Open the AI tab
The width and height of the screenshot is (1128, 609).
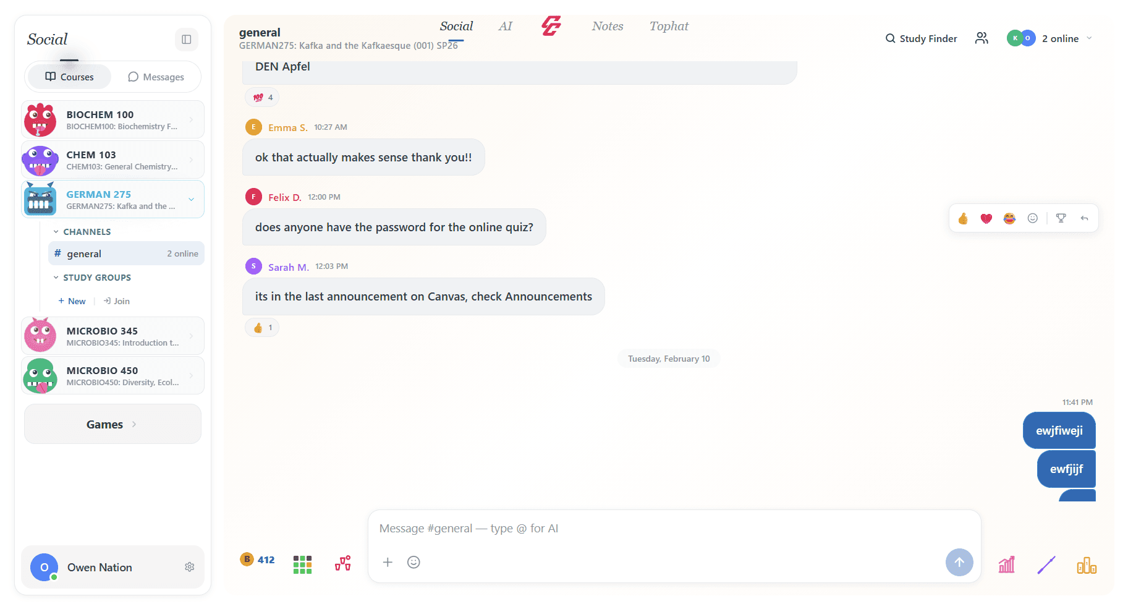click(506, 26)
